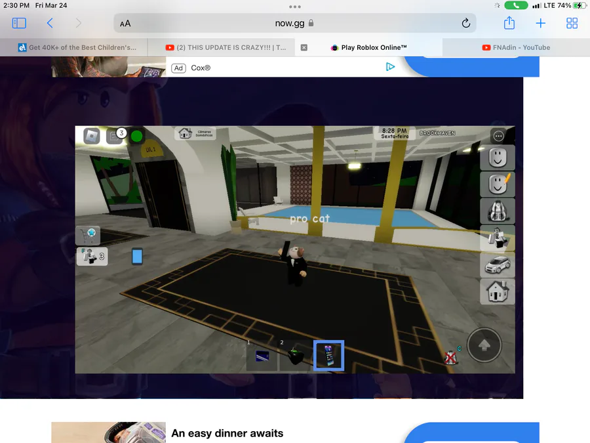Tap the green call indicator in status bar
590x443 pixels.
[516, 5]
